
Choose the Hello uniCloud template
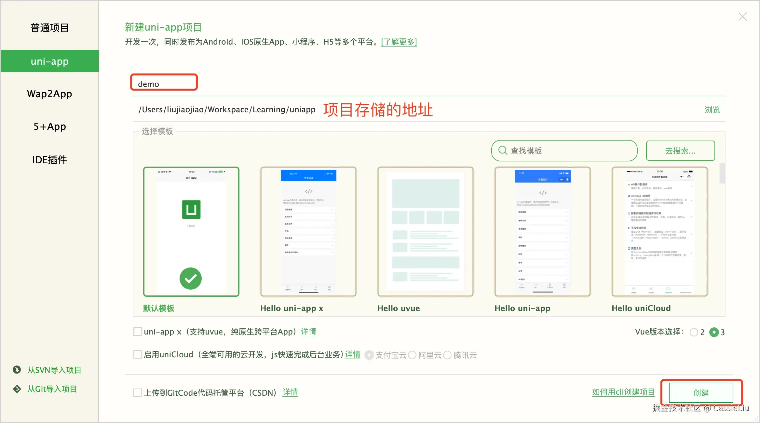point(659,231)
